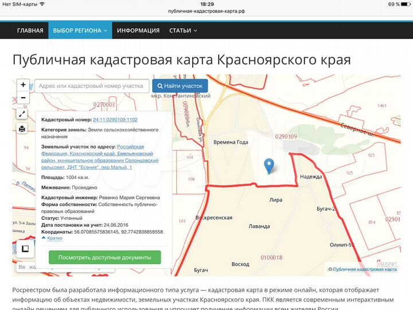The width and height of the screenshot is (413, 310).
Task: Open ГЛАВНАЯ menu item
Action: click(30, 30)
